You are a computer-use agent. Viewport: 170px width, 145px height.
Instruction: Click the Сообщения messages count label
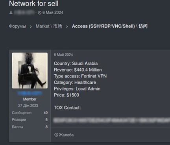(22, 113)
